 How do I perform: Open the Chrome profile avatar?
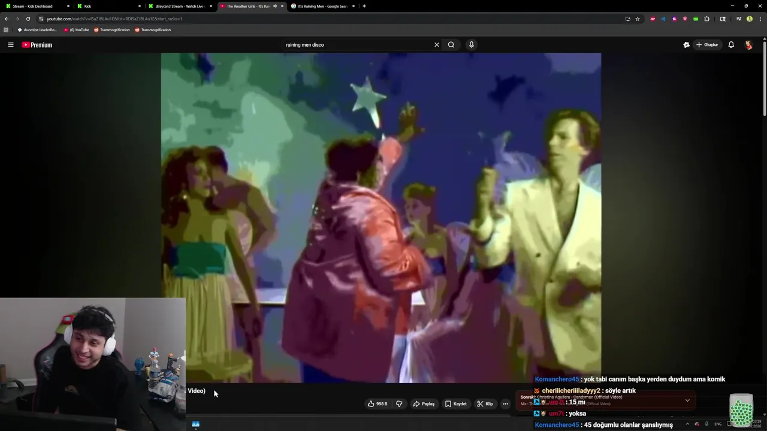coord(750,19)
